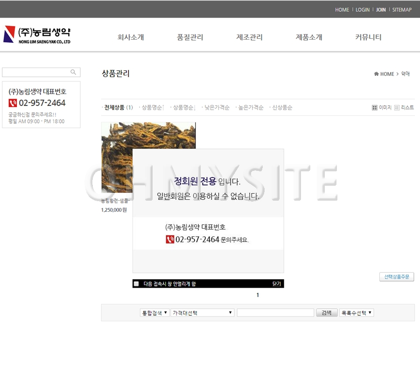
Task: Check '다음 접속시 창 안열리게 함' box
Action: click(x=136, y=284)
